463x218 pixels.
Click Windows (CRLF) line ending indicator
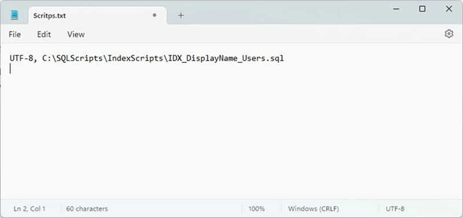pyautogui.click(x=314, y=209)
